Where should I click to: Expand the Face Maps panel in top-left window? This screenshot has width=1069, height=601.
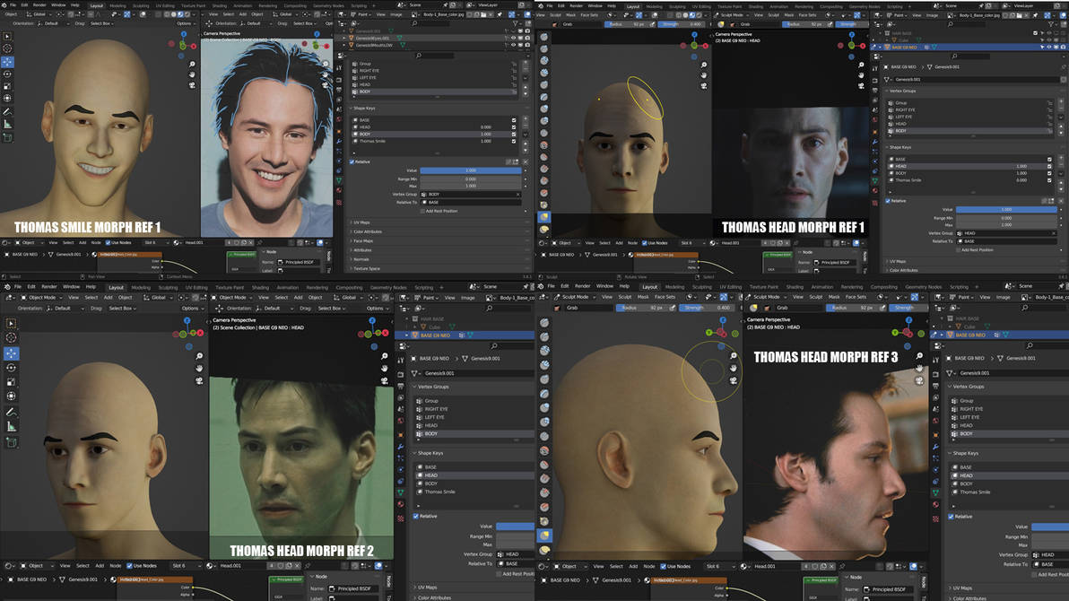pyautogui.click(x=362, y=240)
